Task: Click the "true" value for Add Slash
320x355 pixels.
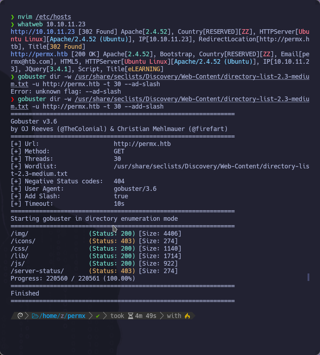Action: [121, 196]
